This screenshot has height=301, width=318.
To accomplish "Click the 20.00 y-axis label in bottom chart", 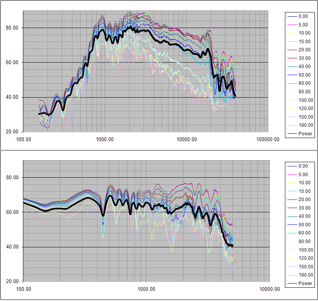I will pyautogui.click(x=12, y=282).
